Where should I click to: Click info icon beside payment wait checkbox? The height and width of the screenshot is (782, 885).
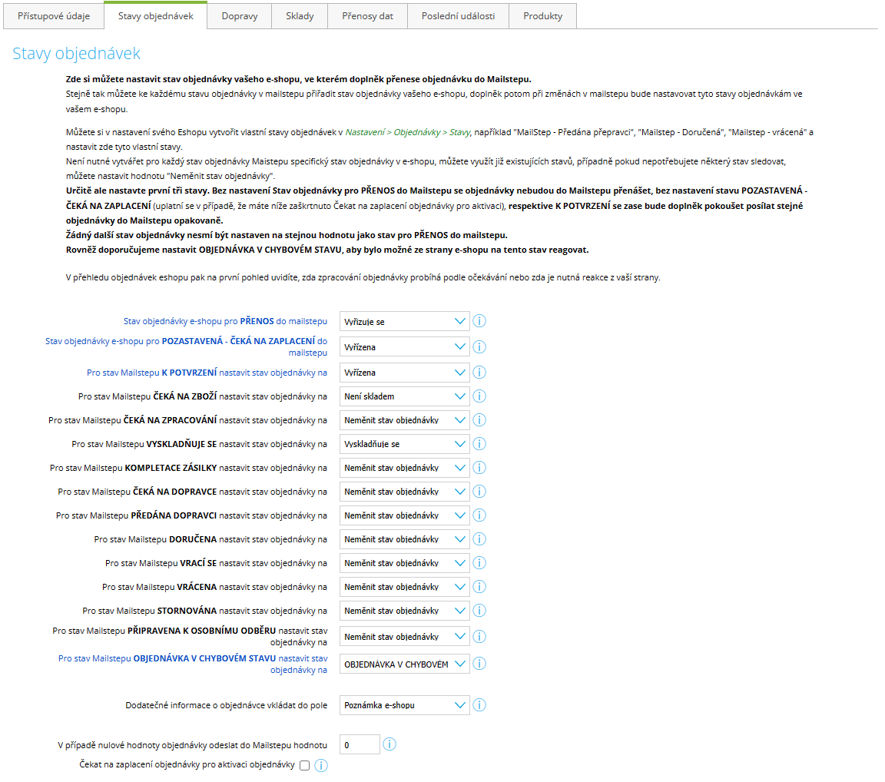tap(321, 765)
